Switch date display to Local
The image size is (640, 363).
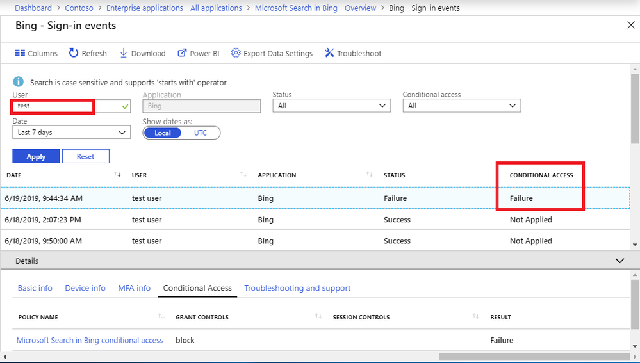(x=163, y=133)
